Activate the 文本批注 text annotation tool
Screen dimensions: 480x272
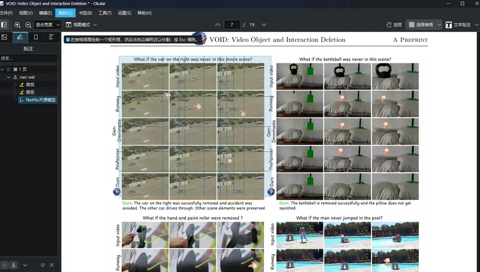tap(461, 25)
